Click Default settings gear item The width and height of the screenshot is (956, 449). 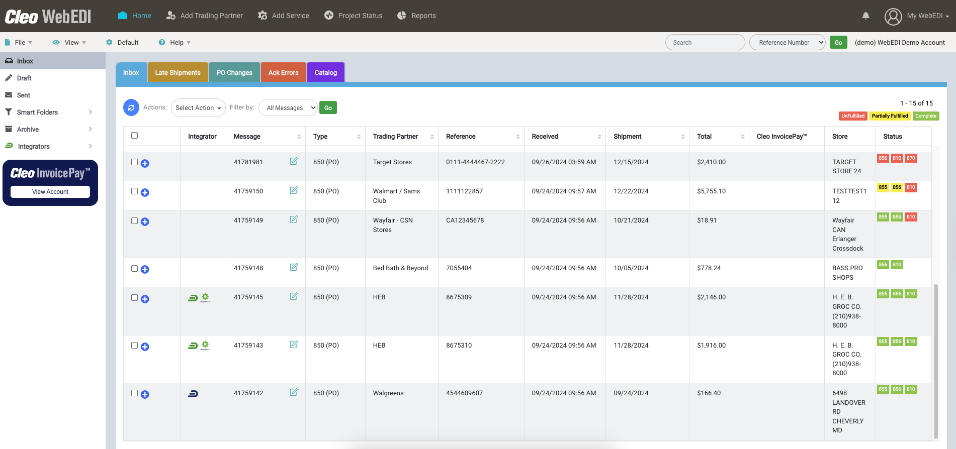(122, 43)
